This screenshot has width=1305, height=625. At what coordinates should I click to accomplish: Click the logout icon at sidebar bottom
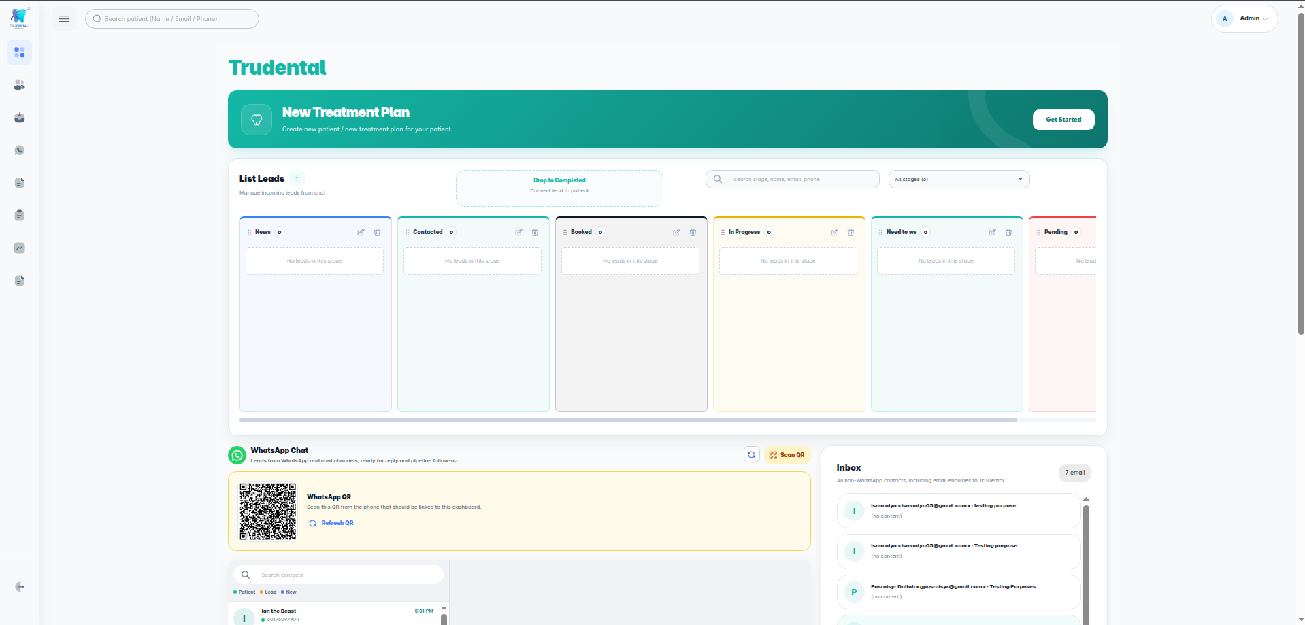[x=20, y=587]
